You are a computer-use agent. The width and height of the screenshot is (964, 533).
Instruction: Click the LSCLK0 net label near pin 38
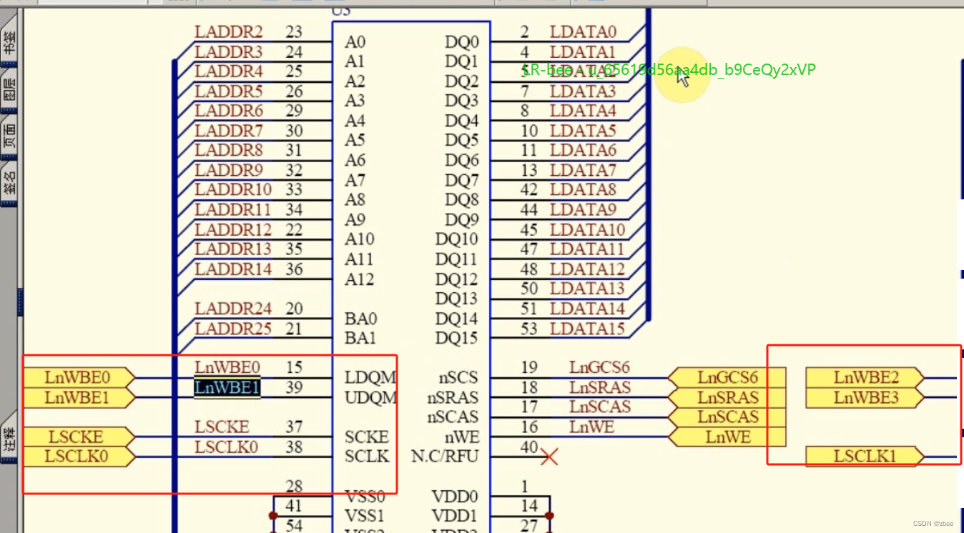click(226, 447)
